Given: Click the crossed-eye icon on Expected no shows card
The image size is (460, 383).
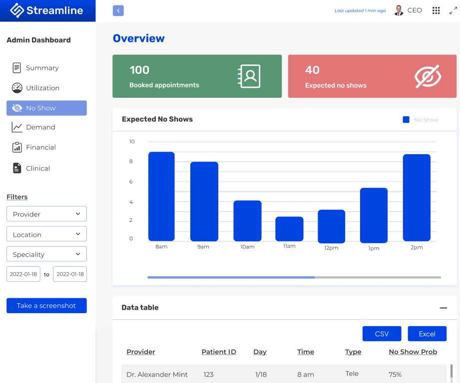Looking at the screenshot, I should pos(428,76).
